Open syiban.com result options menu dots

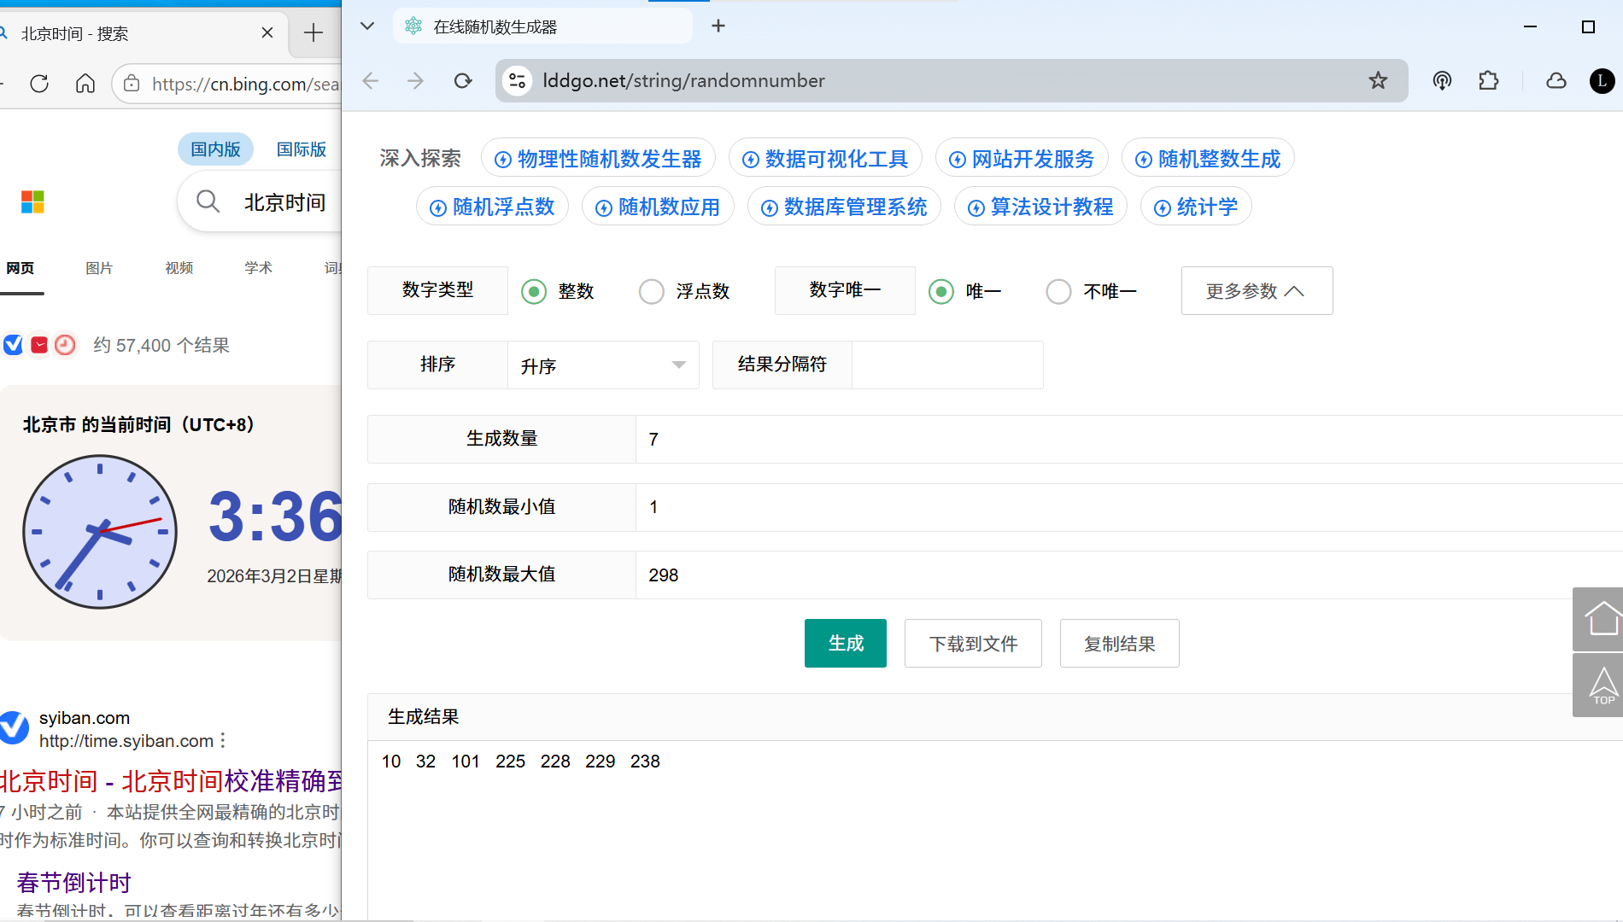[223, 740]
